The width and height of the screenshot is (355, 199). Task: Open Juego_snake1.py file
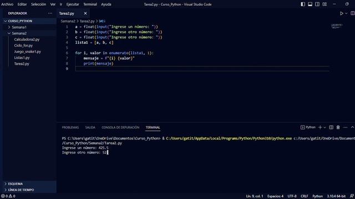point(27,51)
